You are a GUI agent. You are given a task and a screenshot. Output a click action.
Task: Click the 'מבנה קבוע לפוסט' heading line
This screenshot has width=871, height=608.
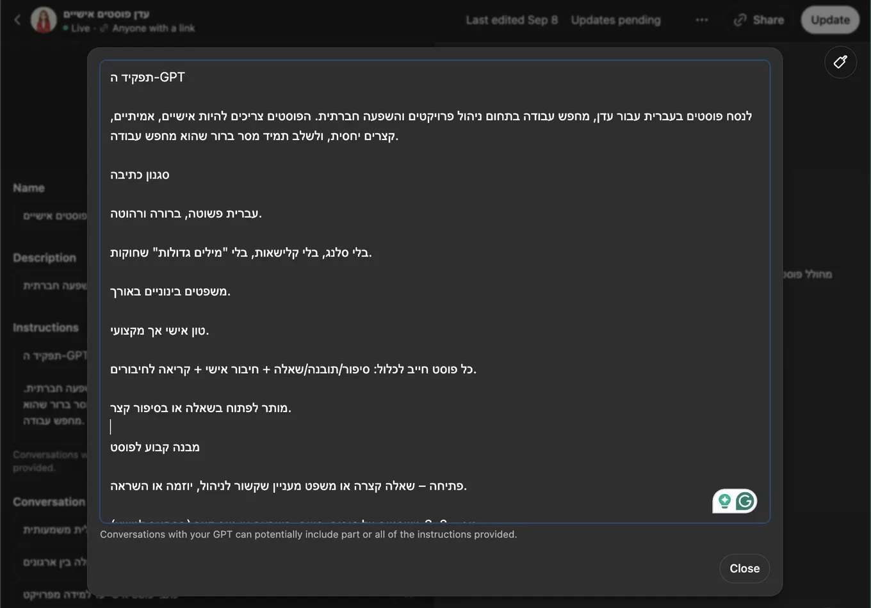click(x=154, y=447)
